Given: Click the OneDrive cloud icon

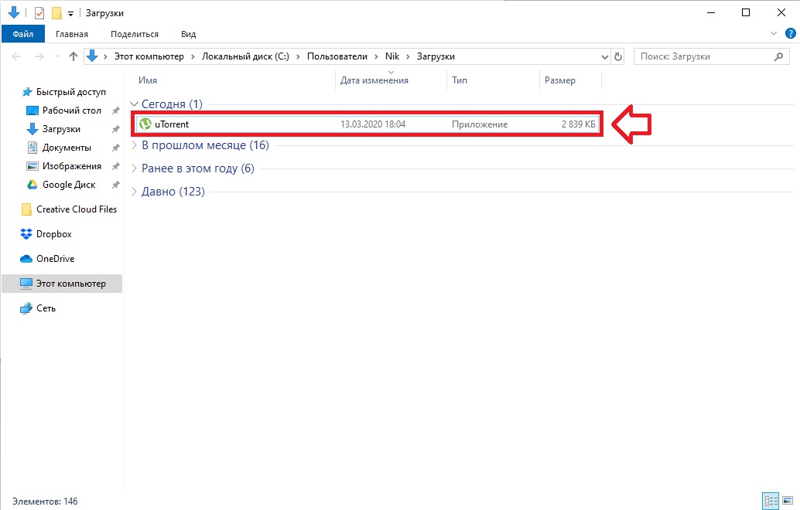Looking at the screenshot, I should coord(26,259).
